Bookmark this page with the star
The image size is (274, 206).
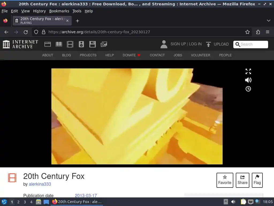point(247,32)
